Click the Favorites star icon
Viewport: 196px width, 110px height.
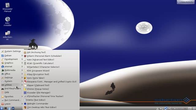2,97
